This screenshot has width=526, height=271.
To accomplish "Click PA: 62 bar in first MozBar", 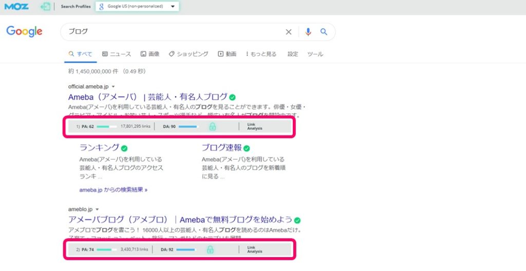I will (x=107, y=126).
